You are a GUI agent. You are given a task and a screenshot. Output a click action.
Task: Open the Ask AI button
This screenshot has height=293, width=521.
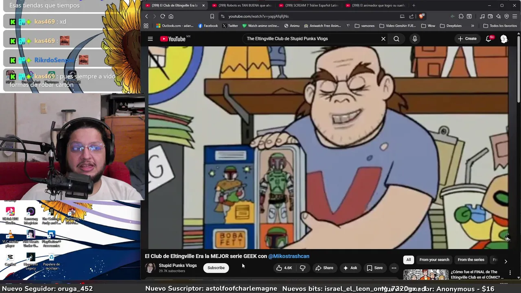(x=350, y=268)
